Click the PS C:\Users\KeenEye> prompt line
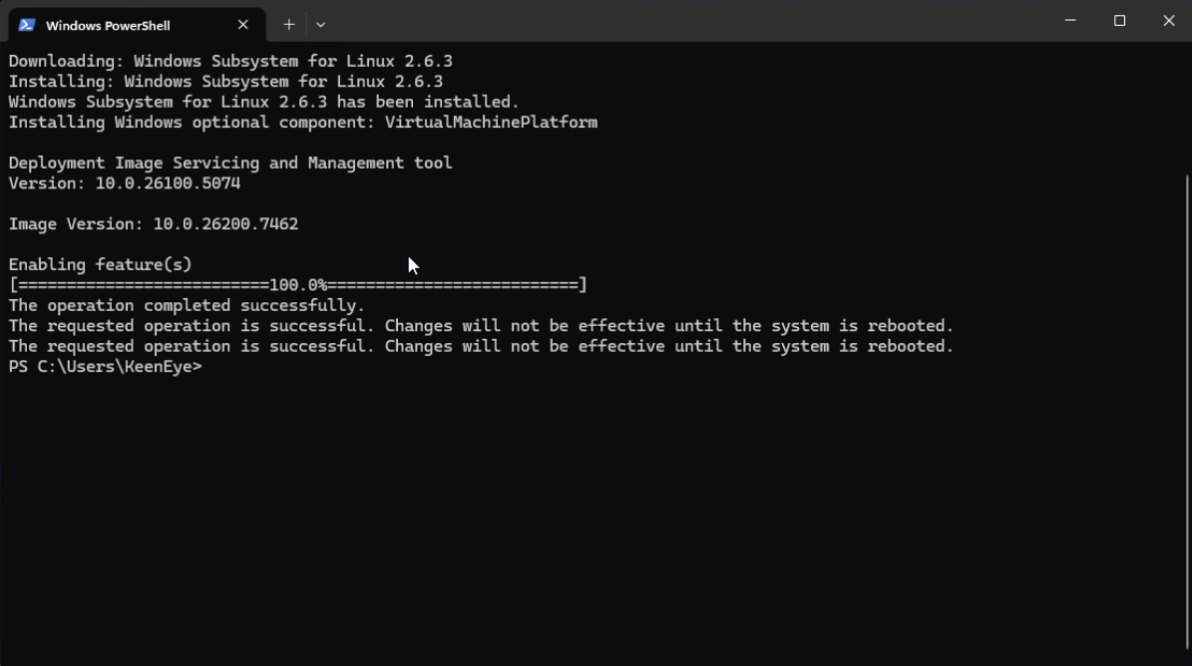 [x=105, y=367]
